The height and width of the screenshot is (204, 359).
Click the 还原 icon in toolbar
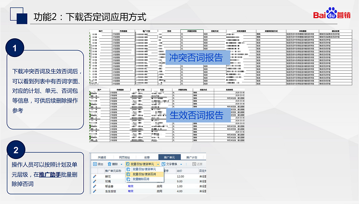193,164
